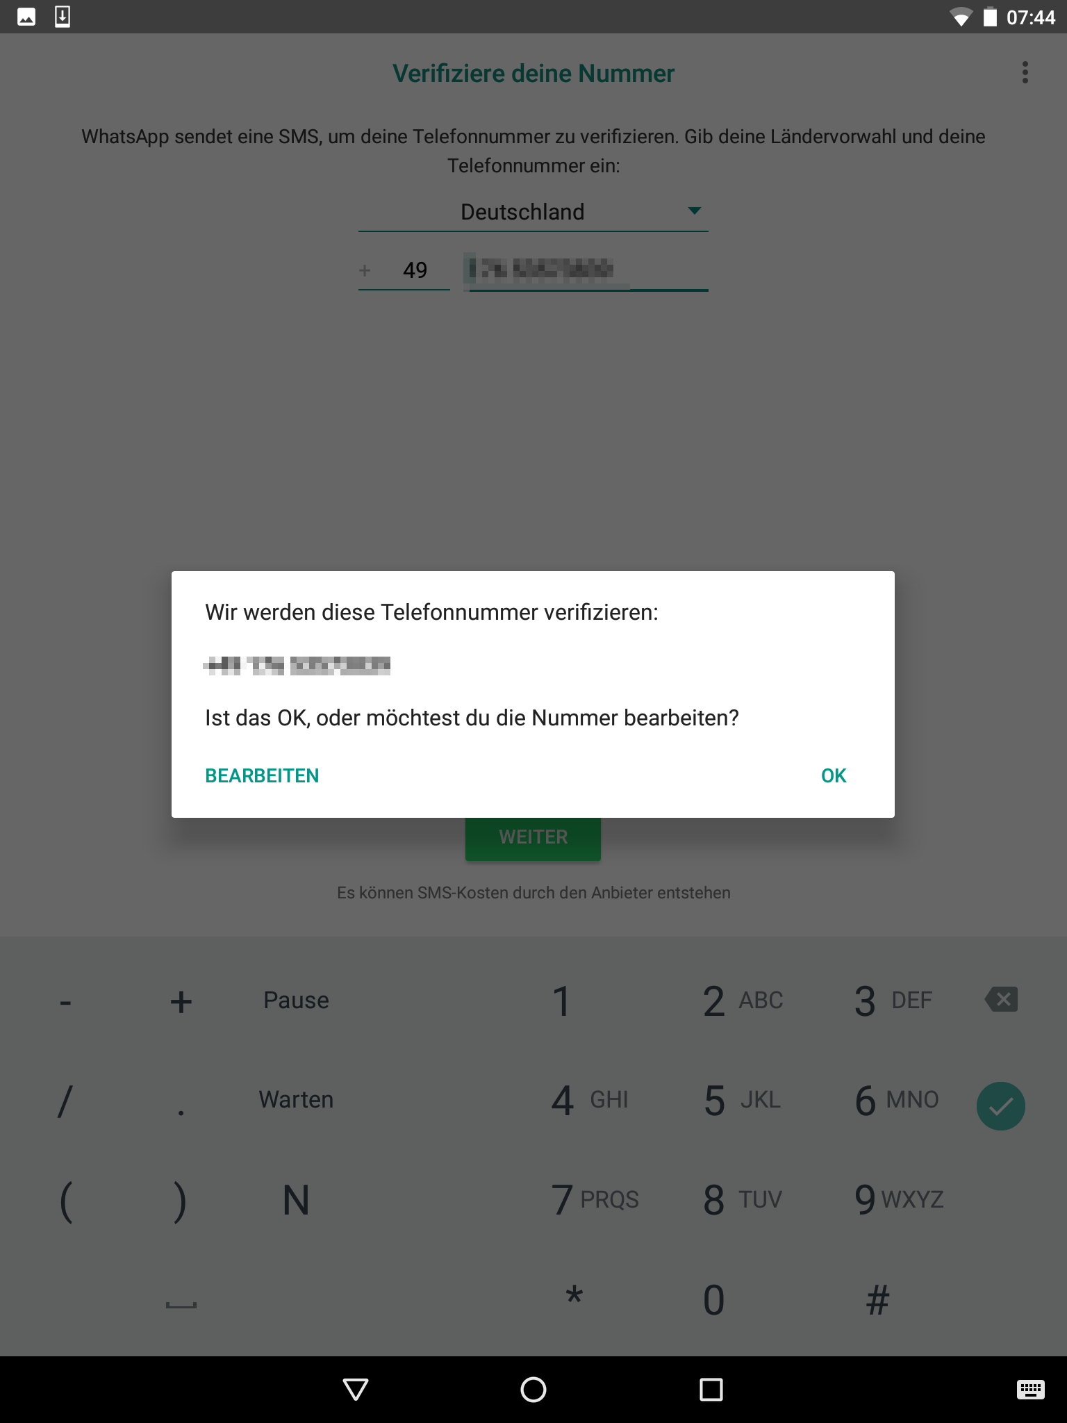
Task: Expand the Deutschland country dropdown
Action: (533, 212)
